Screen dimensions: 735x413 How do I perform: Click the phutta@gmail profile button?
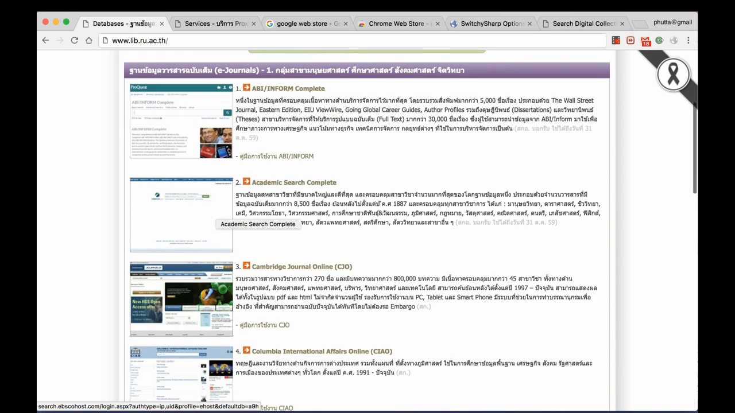click(x=672, y=22)
